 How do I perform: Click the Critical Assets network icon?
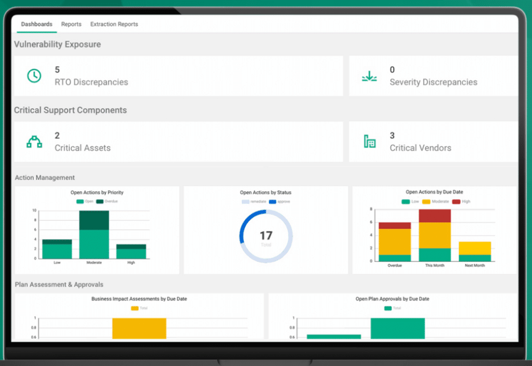pyautogui.click(x=34, y=141)
